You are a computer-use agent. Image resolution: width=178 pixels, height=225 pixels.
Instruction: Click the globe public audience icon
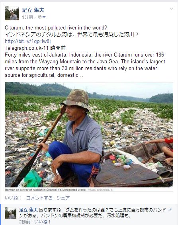coord(39,17)
